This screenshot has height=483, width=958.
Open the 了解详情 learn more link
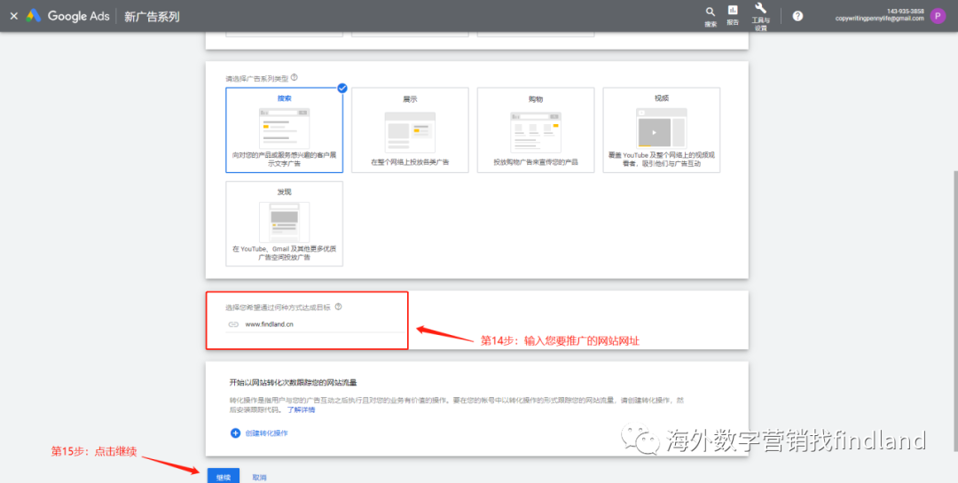(x=302, y=409)
